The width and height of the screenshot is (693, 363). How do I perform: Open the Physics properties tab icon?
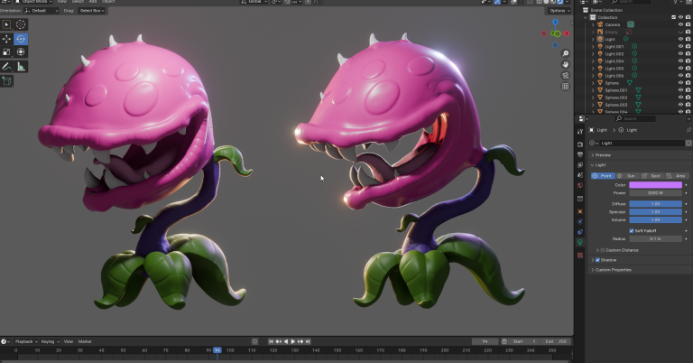tap(580, 221)
